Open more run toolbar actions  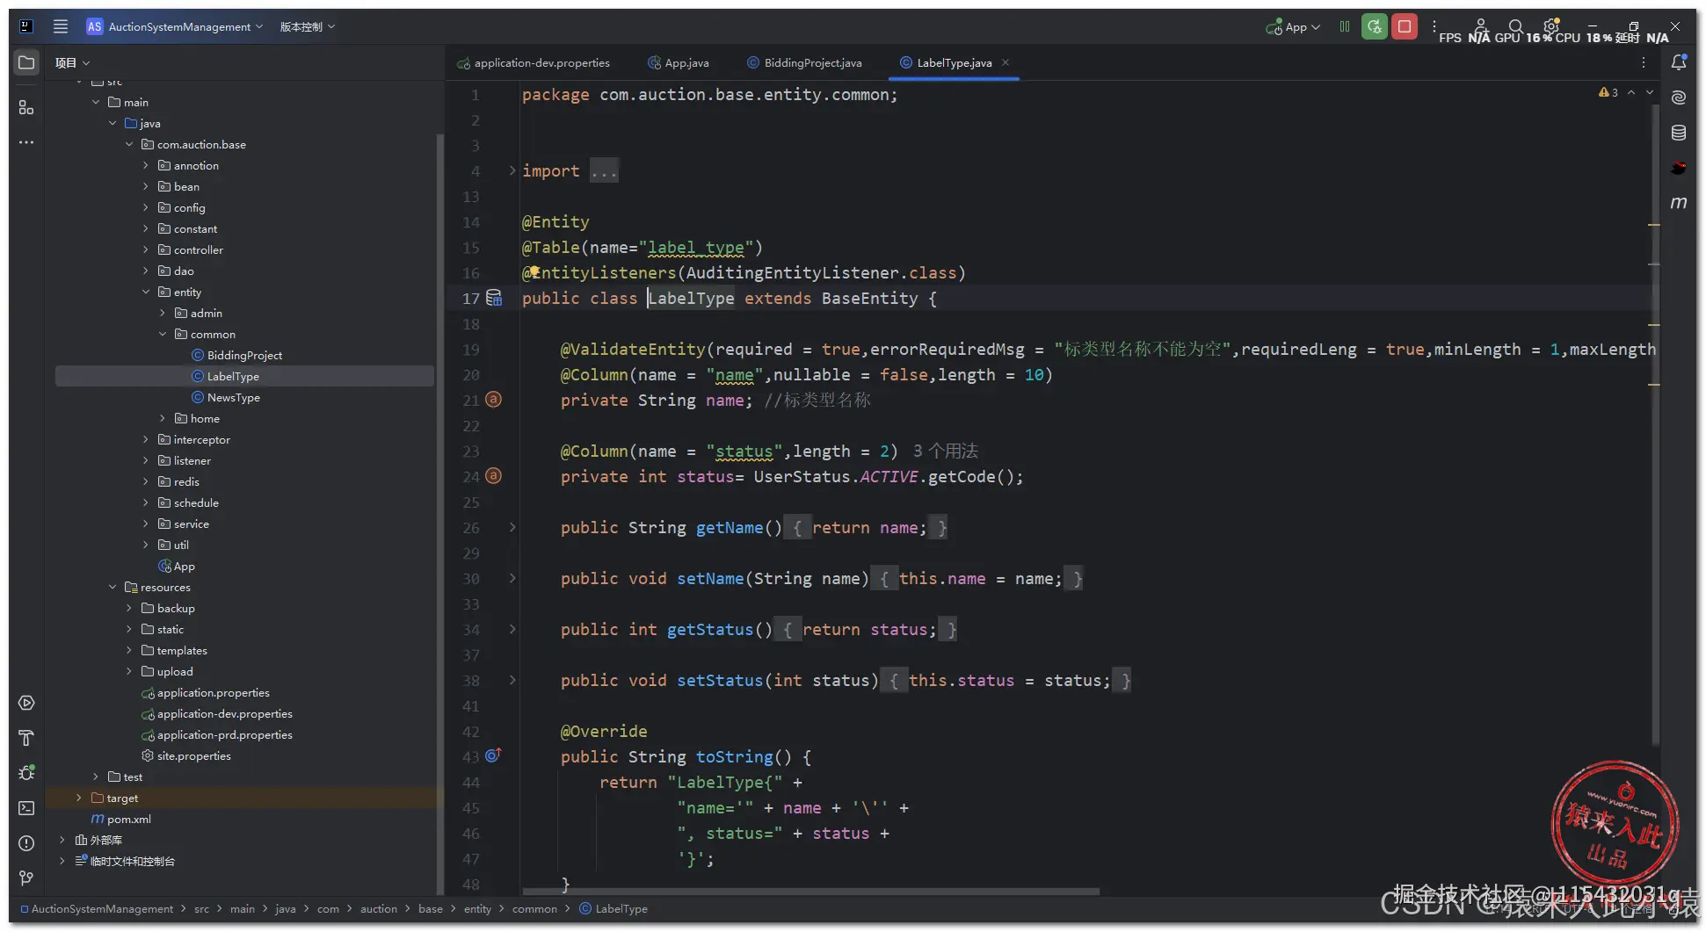1434,26
